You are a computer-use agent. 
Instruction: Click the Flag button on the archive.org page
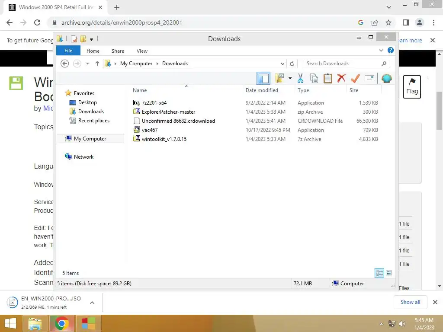coord(412,87)
